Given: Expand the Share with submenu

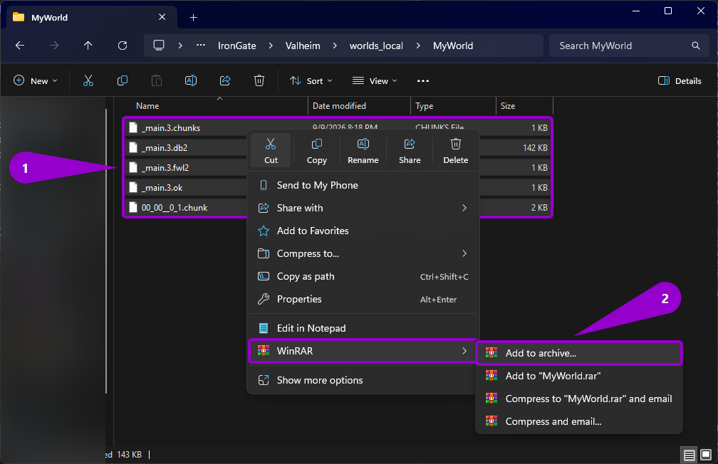Looking at the screenshot, I should click(x=363, y=208).
